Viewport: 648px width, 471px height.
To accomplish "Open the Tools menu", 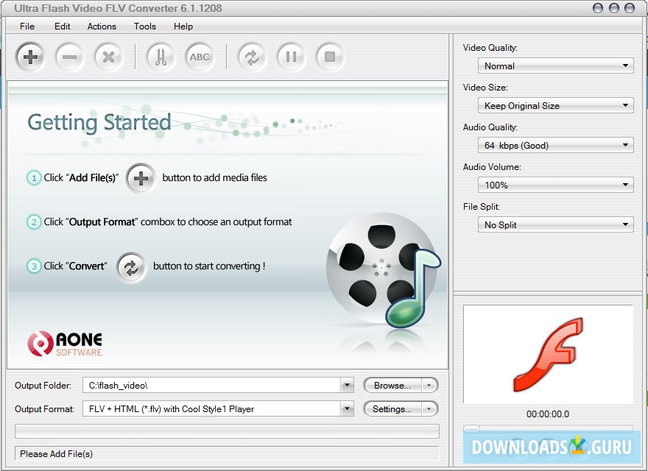I will 144,26.
